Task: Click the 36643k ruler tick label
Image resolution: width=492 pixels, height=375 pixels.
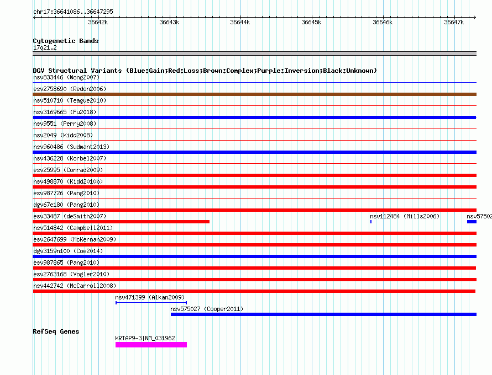Action: click(x=169, y=22)
